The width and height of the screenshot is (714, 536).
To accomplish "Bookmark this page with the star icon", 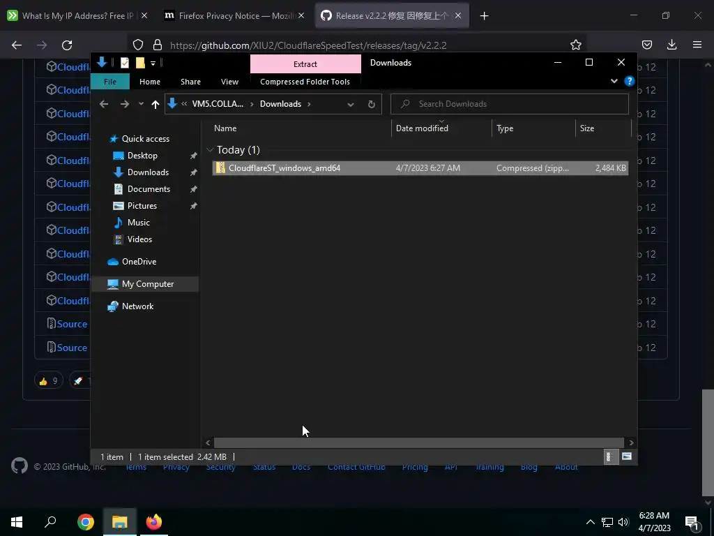I will tap(575, 45).
